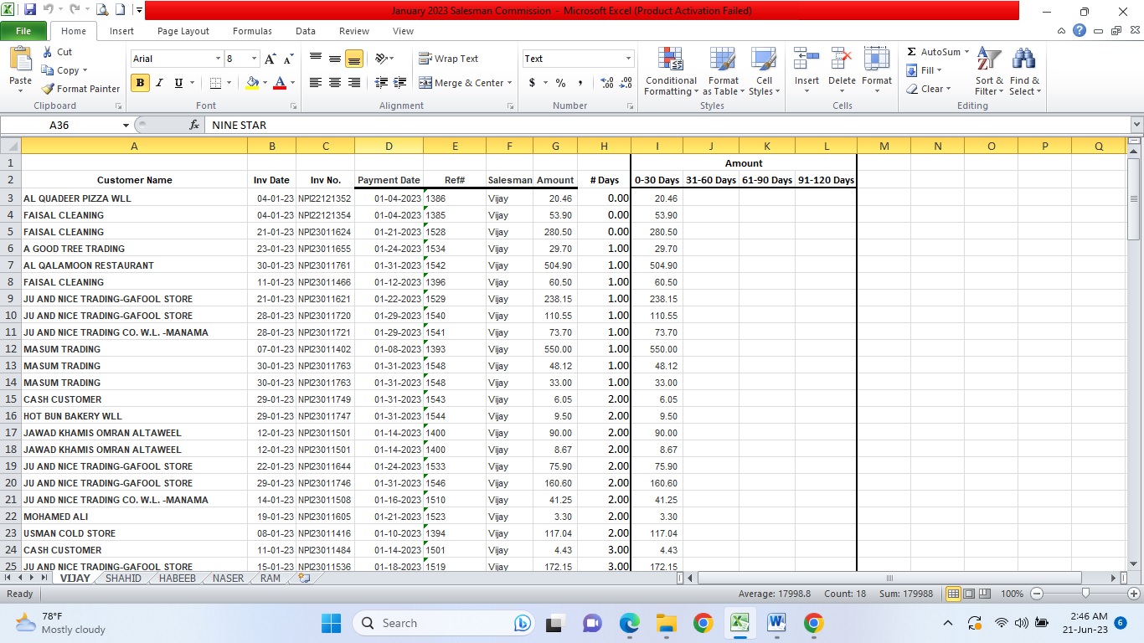Click the File button
Screen dimensions: 1144x643
[x=23, y=31]
